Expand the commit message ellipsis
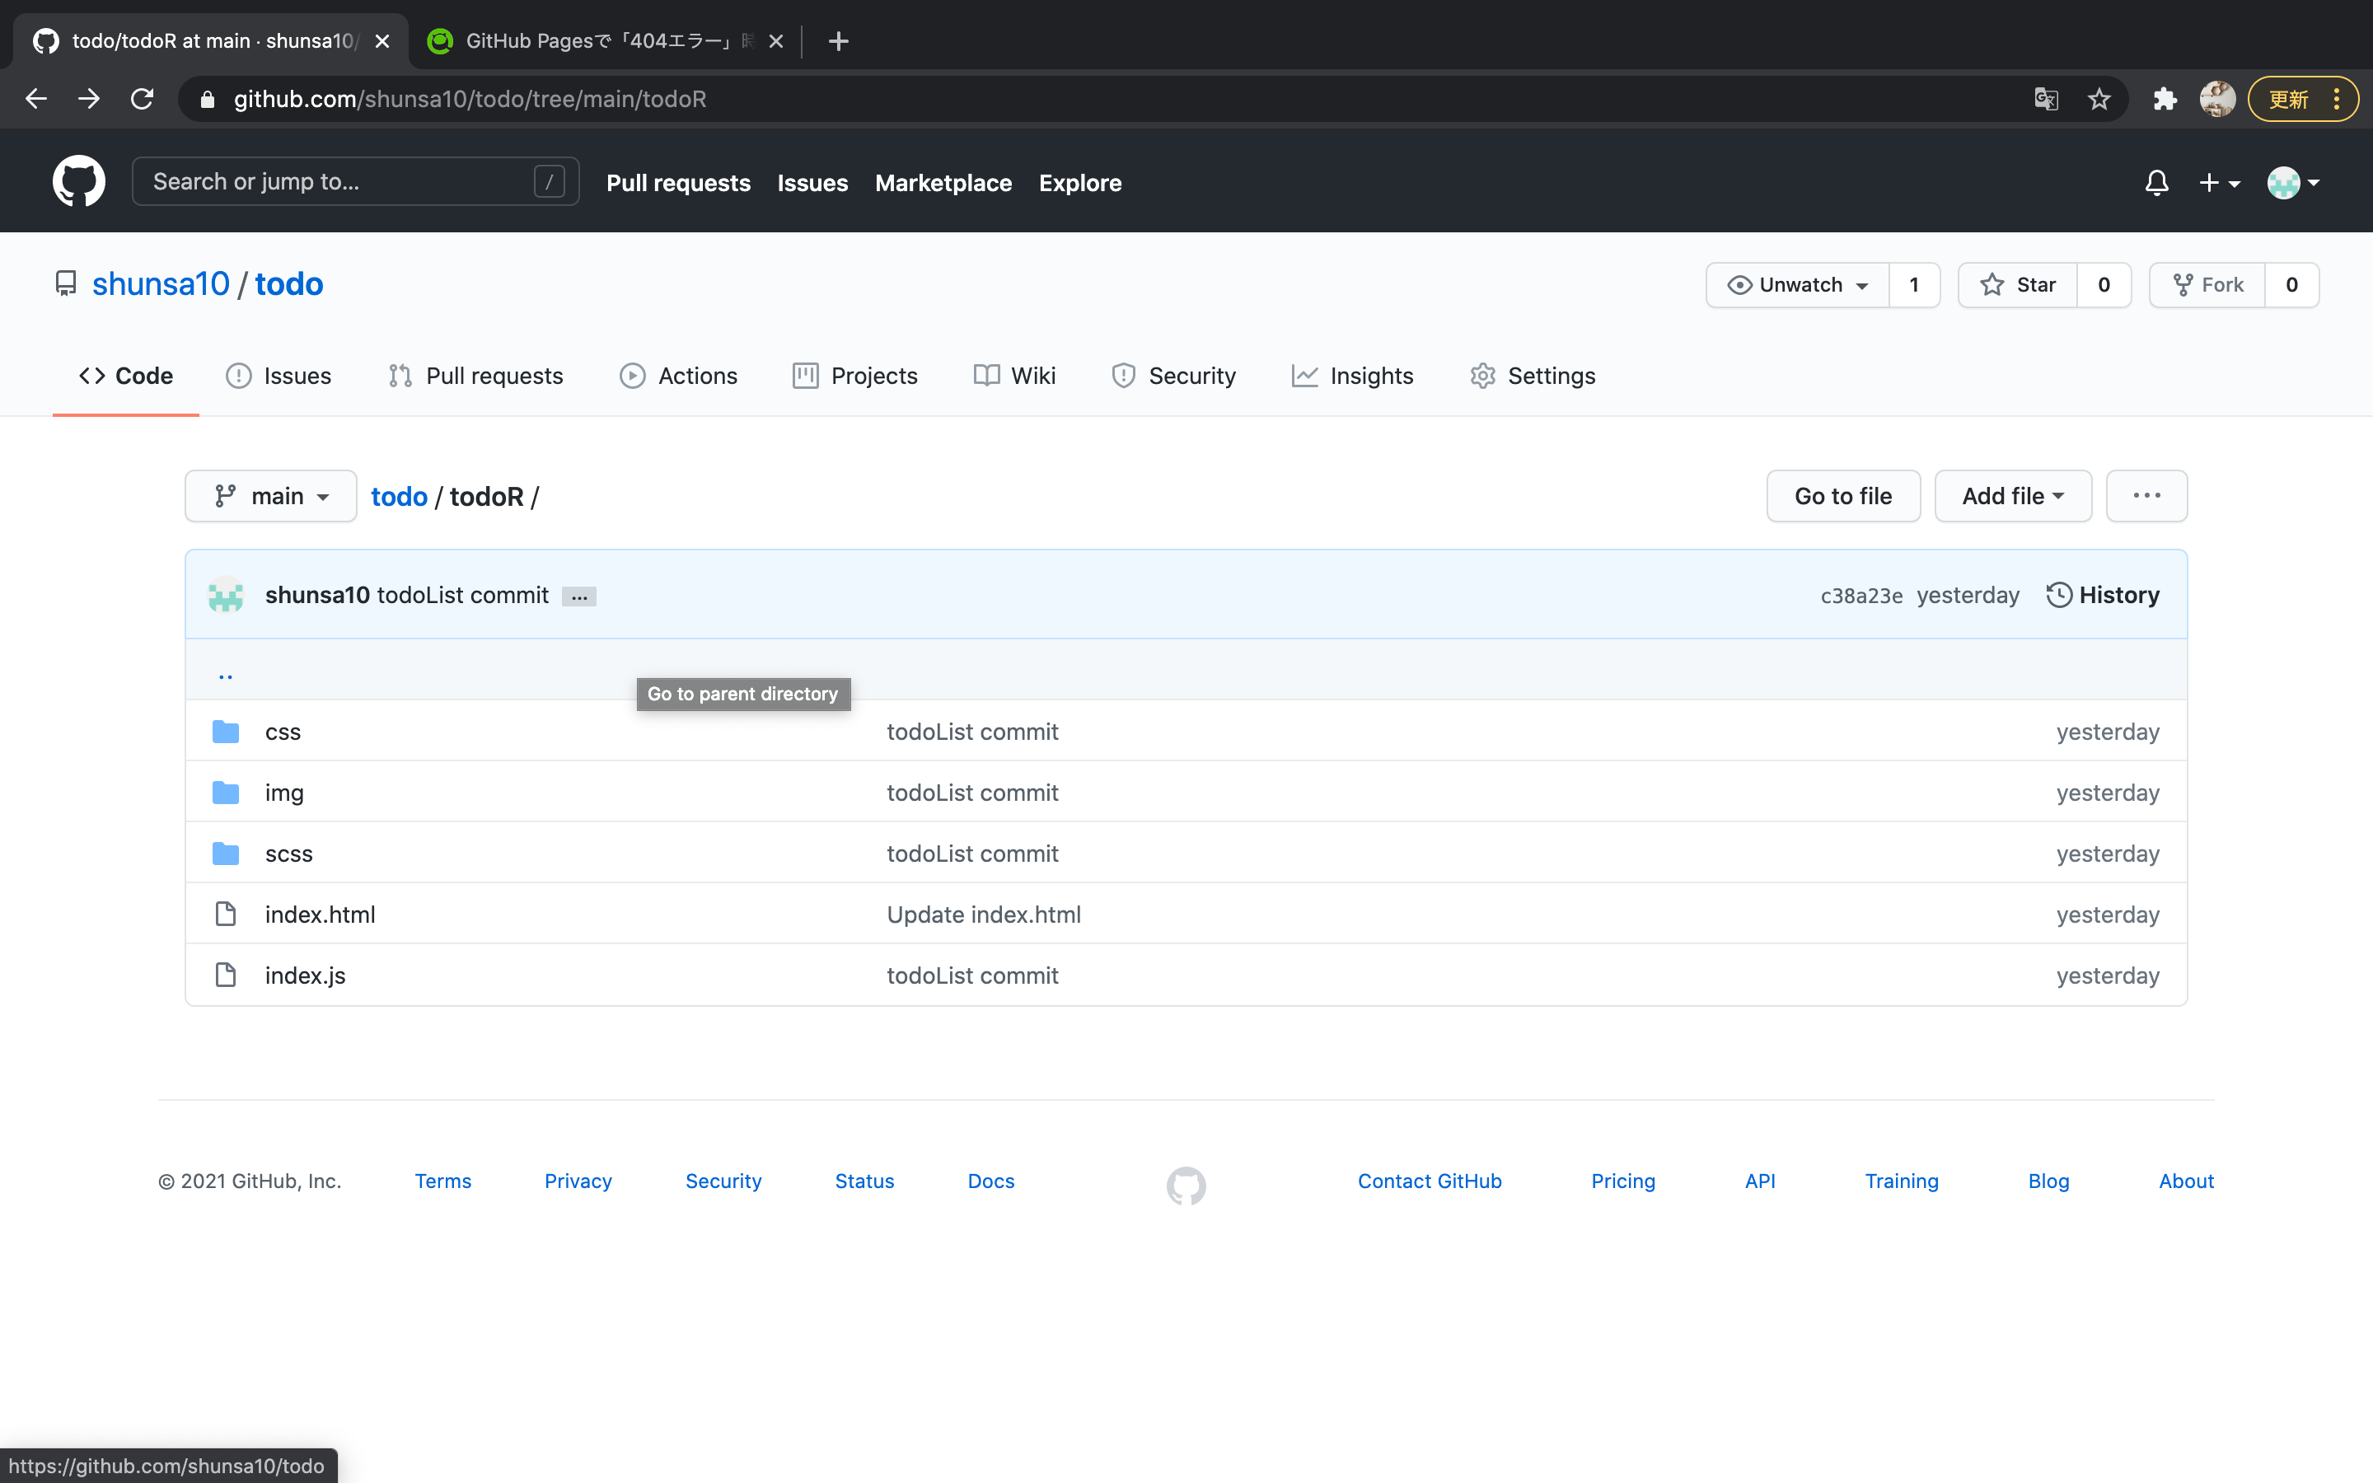The width and height of the screenshot is (2373, 1483). click(579, 596)
